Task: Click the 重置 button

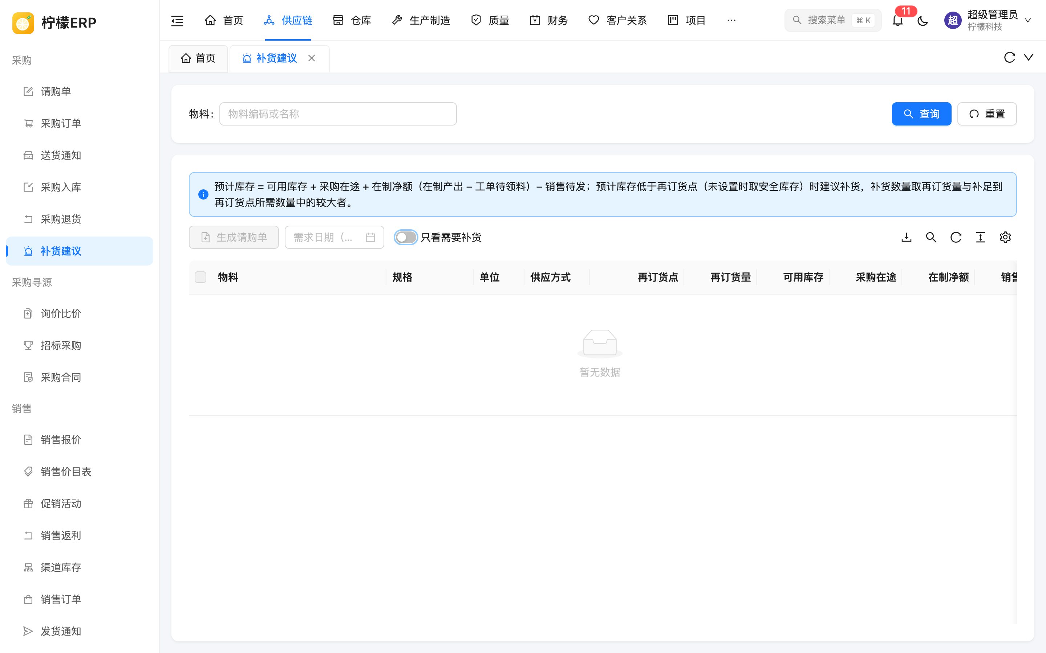Action: (x=987, y=114)
